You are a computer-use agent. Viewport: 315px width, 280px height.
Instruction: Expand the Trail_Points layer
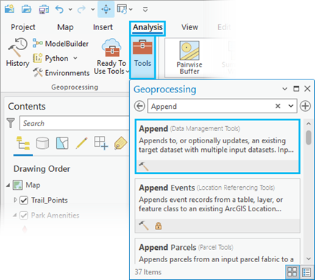coord(15,200)
